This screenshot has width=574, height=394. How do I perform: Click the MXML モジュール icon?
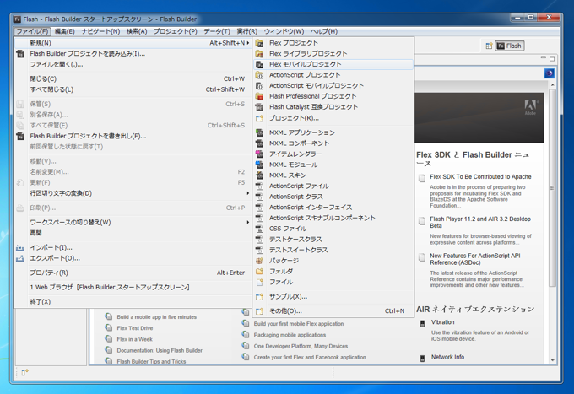(259, 165)
